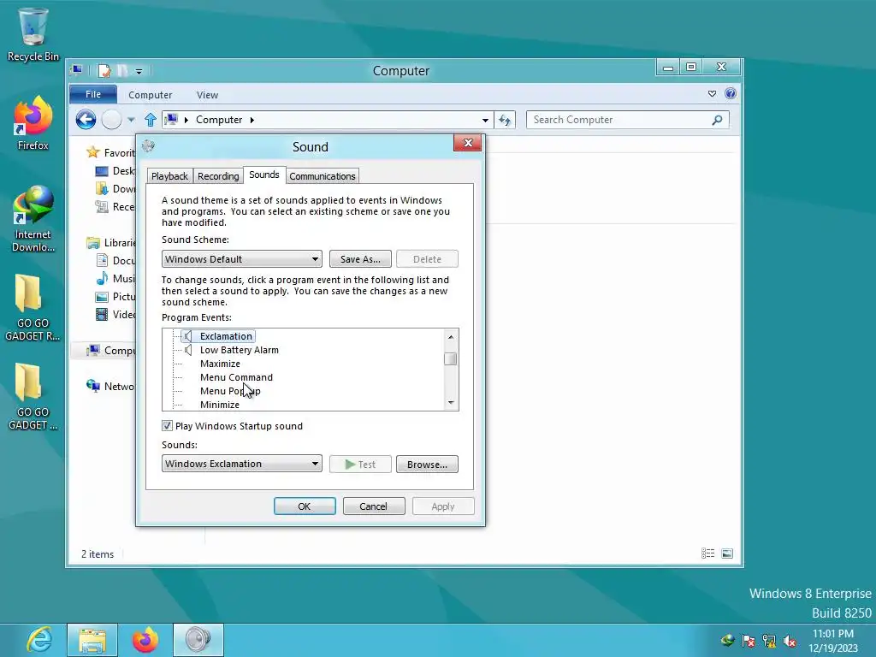Open Firefox from the taskbar
Image resolution: width=876 pixels, height=657 pixels.
pyautogui.click(x=145, y=640)
